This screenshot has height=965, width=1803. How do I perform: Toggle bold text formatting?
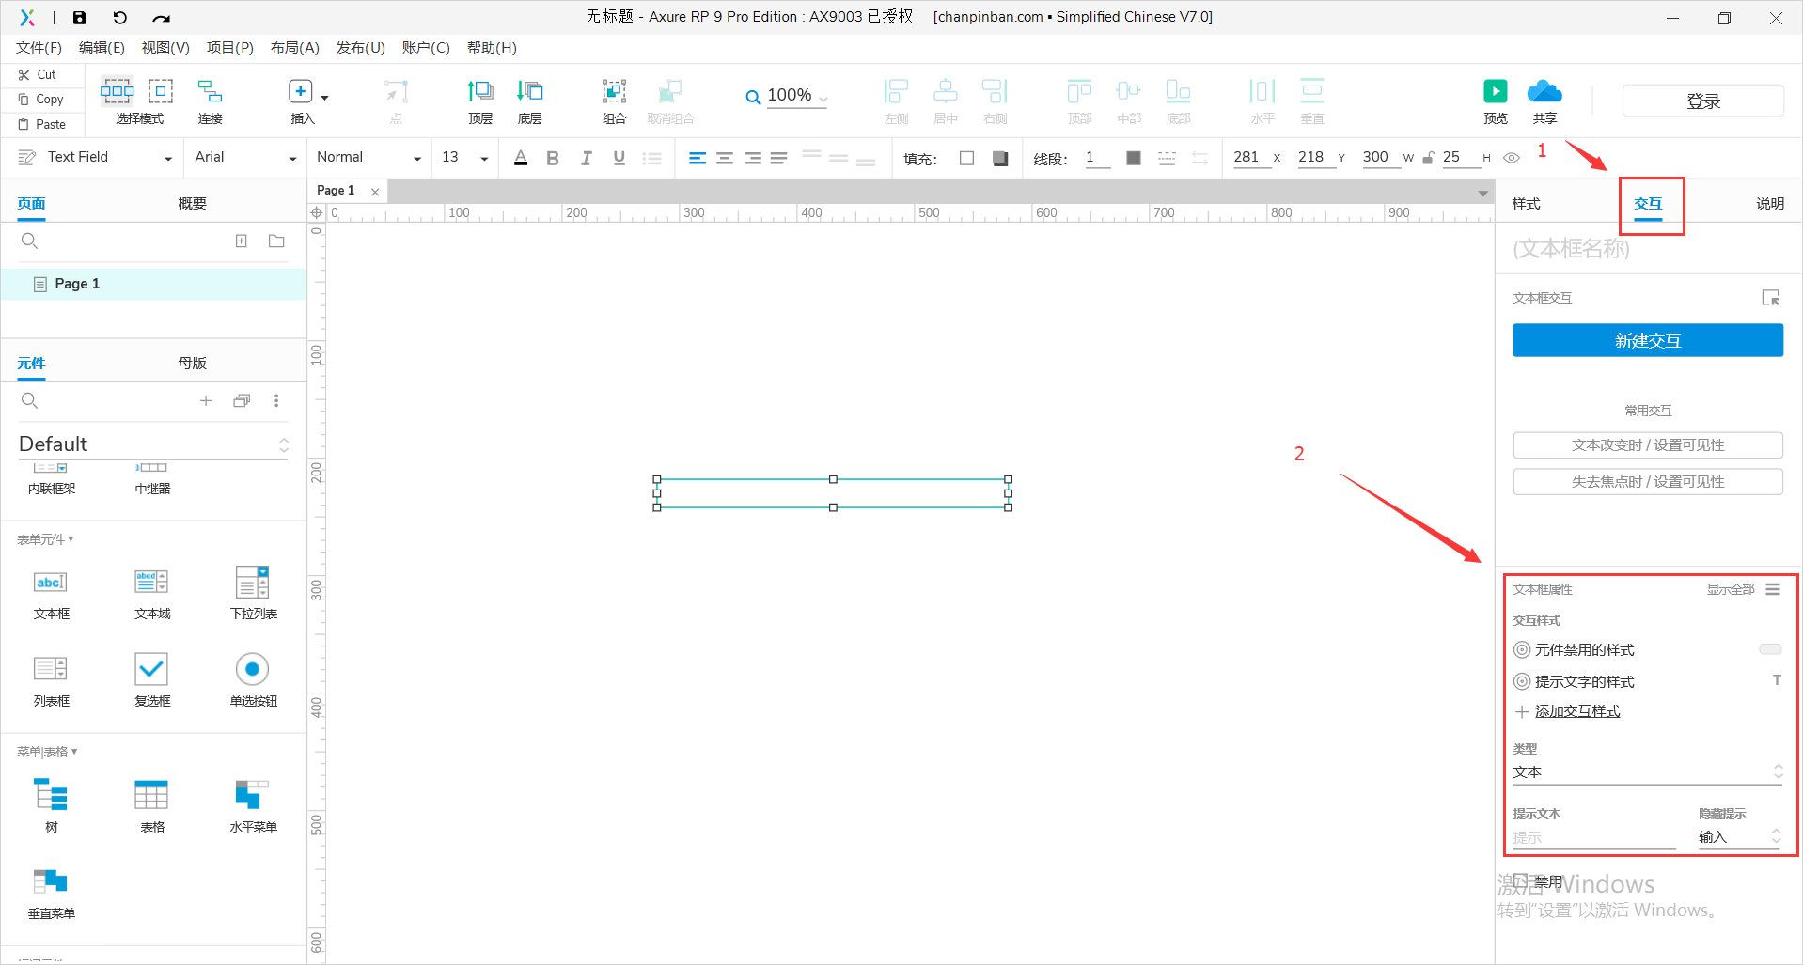click(x=553, y=158)
